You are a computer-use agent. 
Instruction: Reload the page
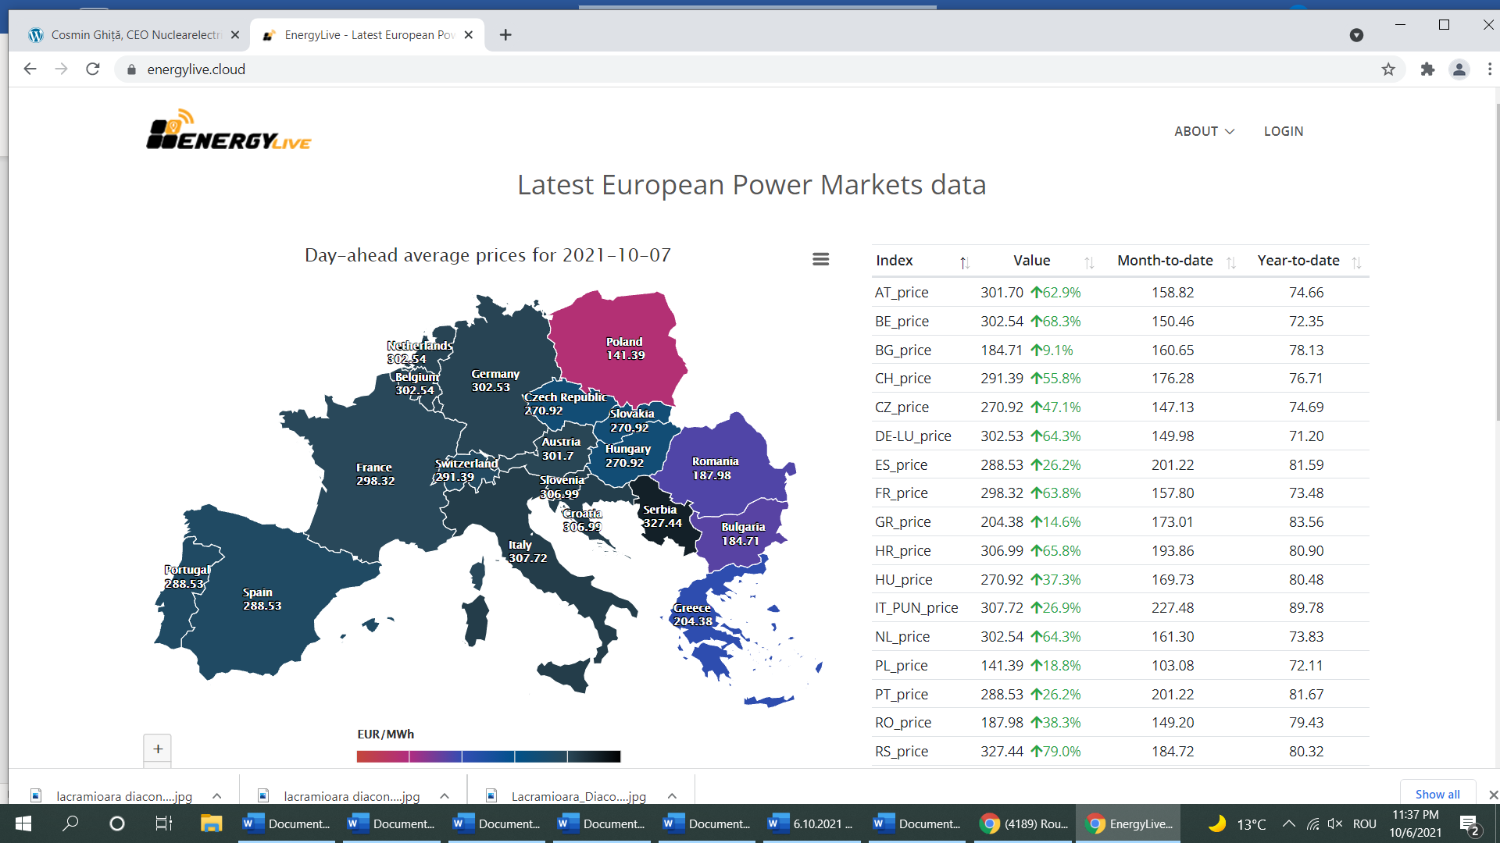tap(93, 69)
